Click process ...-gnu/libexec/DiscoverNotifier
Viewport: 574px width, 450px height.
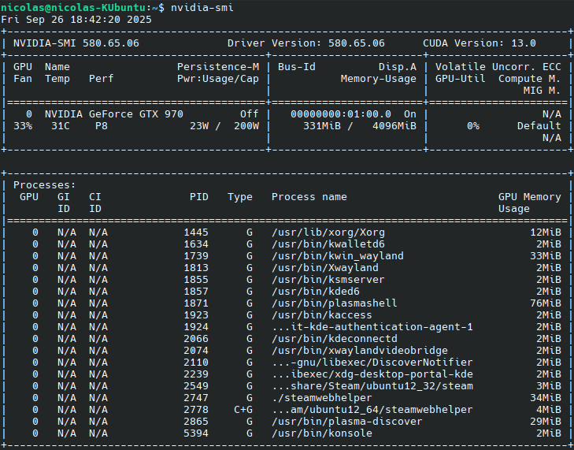(x=372, y=363)
